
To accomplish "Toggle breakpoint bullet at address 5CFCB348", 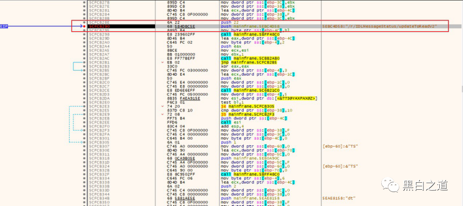I will (84, 198).
